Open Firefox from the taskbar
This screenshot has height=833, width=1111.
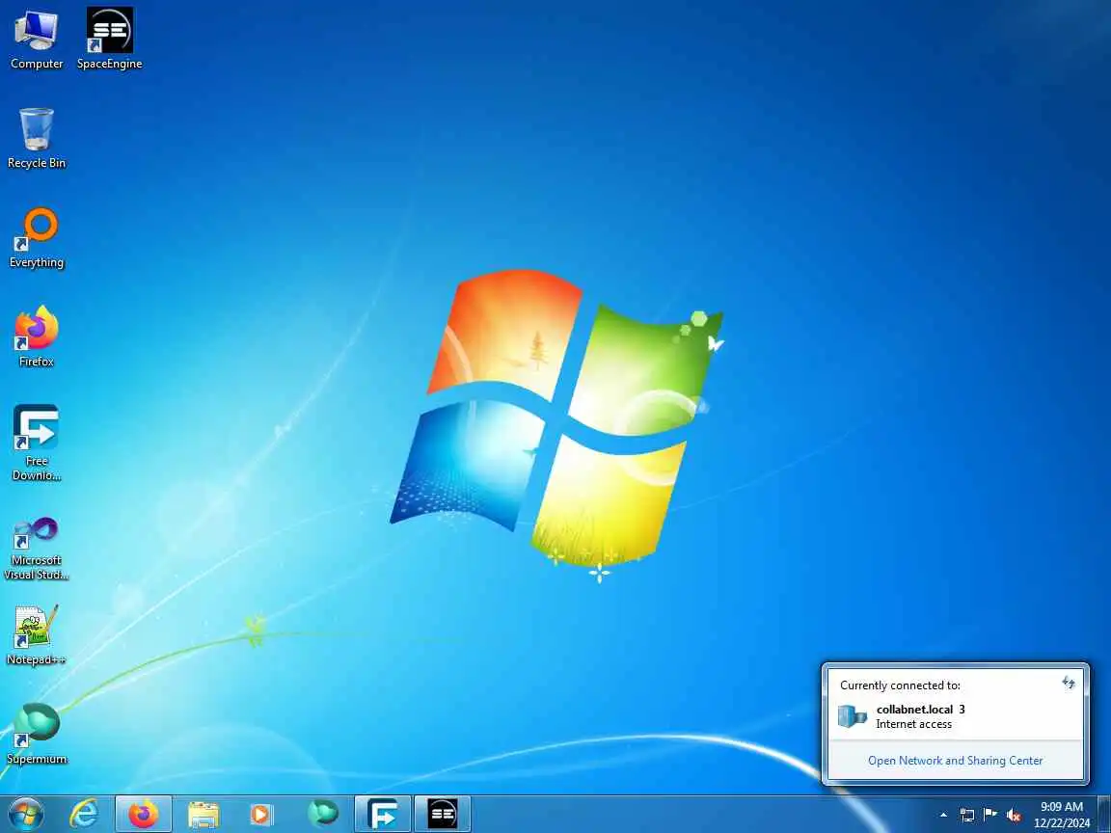tap(143, 815)
